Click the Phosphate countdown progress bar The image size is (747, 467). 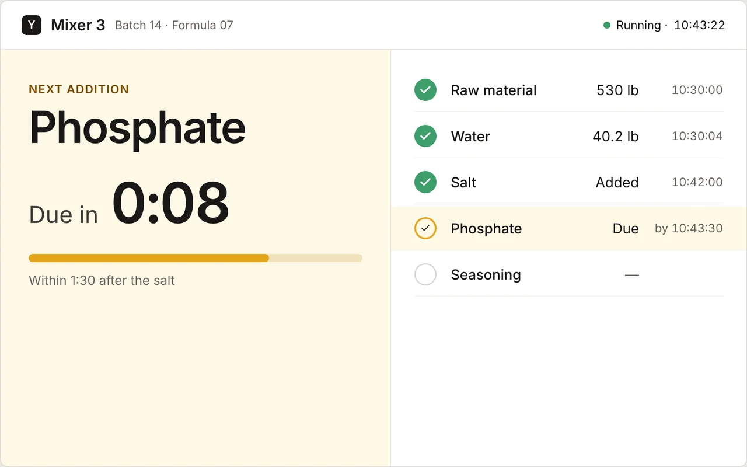[196, 258]
